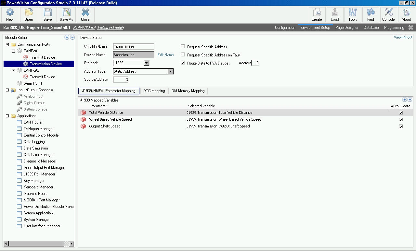Save the configuration with the Save icon
416x251 pixels.
(x=48, y=15)
